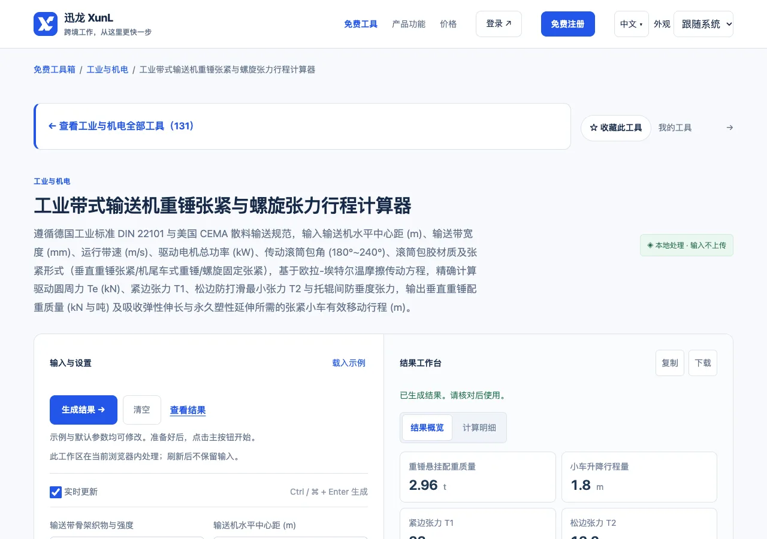767x539 pixels.
Task: Open the 中文 language dropdown
Action: pyautogui.click(x=631, y=24)
